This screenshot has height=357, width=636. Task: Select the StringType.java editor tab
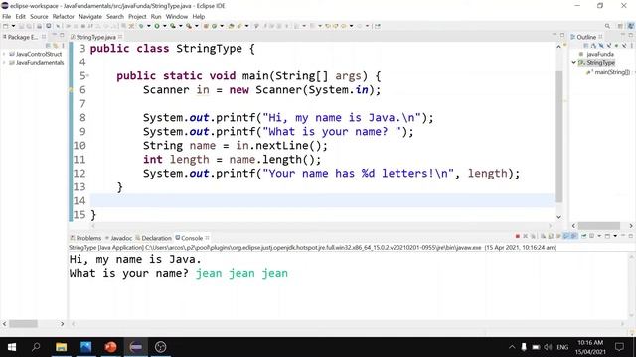95,37
